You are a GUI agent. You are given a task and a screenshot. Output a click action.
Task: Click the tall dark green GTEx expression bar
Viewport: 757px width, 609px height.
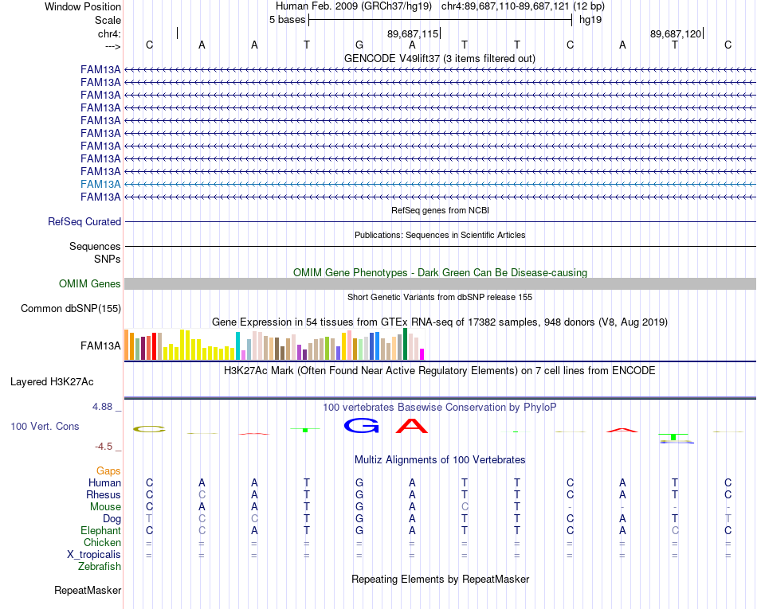tap(405, 344)
